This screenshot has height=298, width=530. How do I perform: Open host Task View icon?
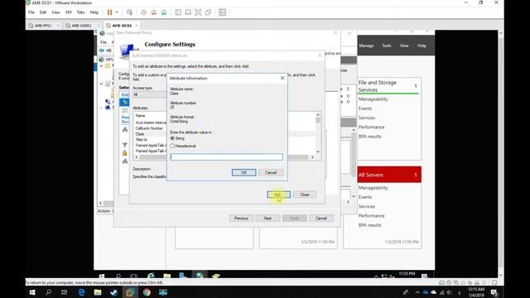[x=65, y=292]
